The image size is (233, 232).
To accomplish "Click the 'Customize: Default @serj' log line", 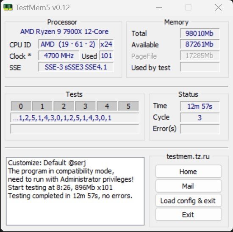I will click(x=47, y=163).
